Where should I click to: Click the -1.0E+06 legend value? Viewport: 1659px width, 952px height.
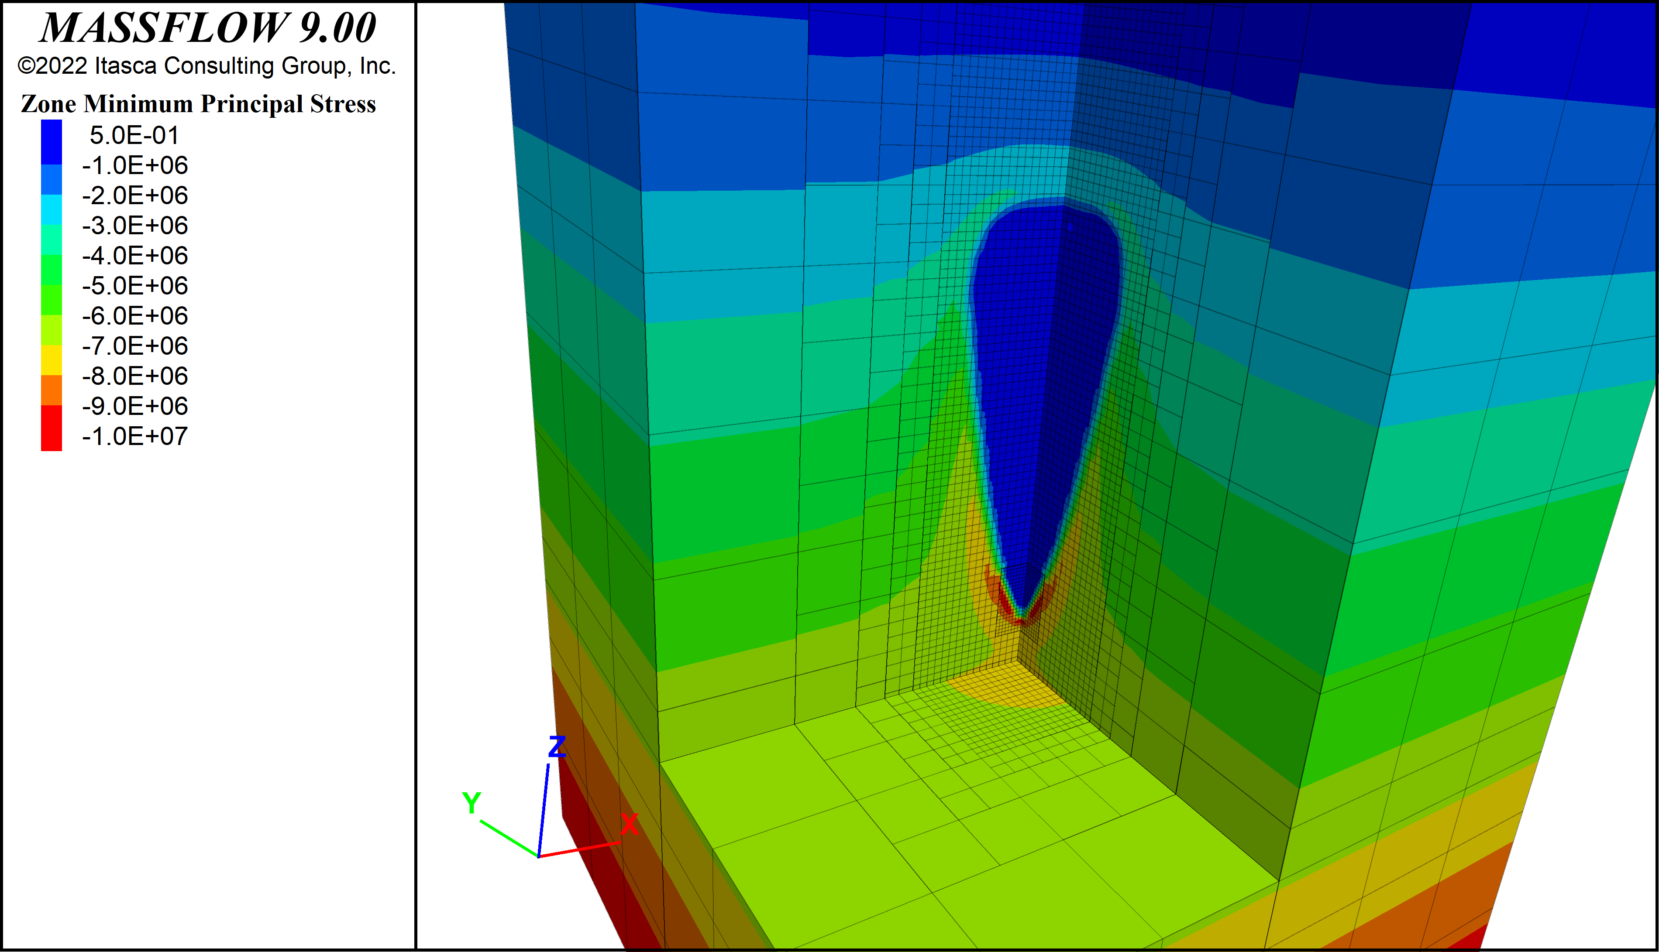[135, 165]
